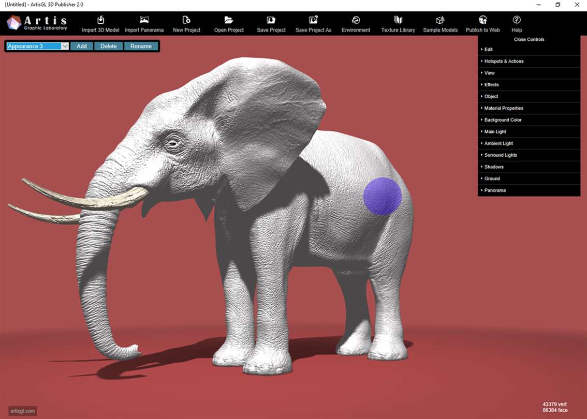Screen dimensions: 587x419
Task: Click Publish to Web globe icon
Action: click(483, 20)
